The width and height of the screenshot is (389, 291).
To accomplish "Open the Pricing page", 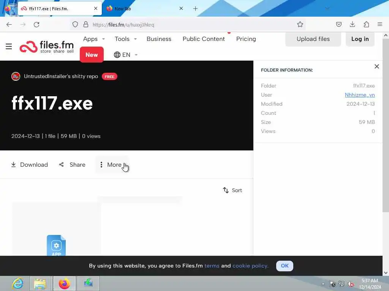I will pyautogui.click(x=246, y=39).
